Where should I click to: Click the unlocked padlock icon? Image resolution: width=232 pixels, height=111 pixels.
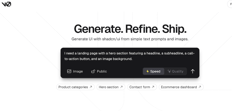tap(93, 71)
